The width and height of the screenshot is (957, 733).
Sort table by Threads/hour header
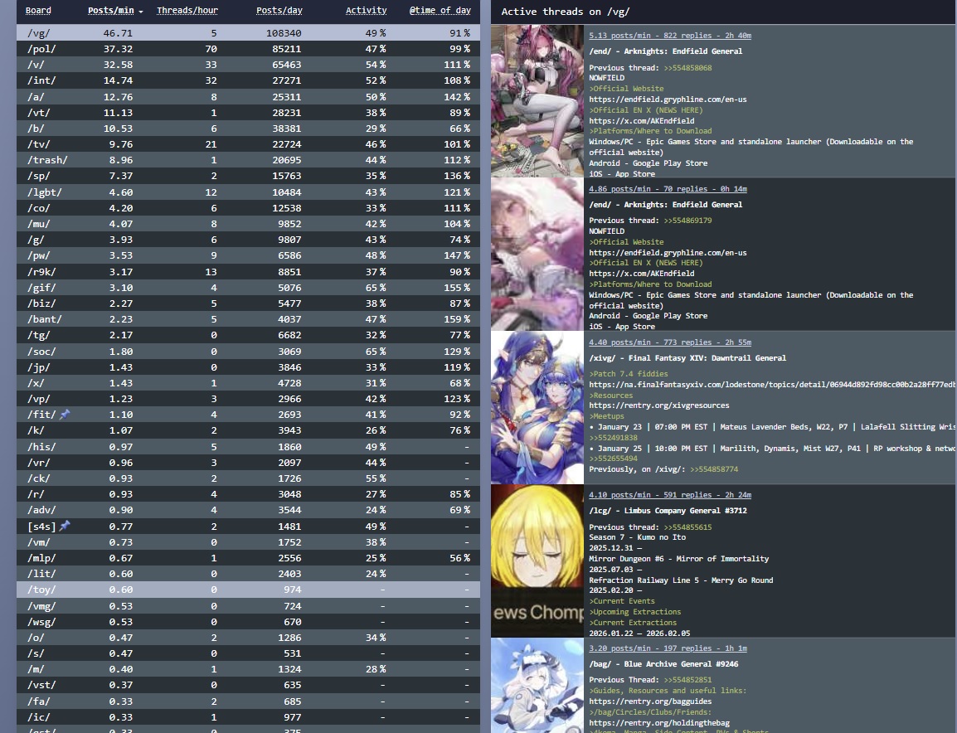(187, 11)
